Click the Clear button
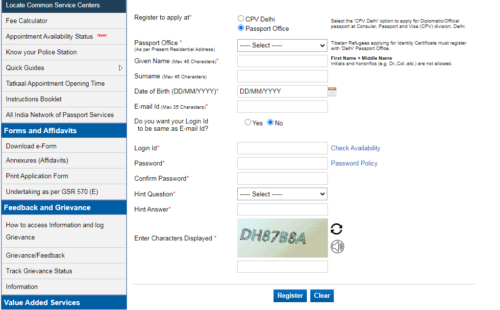 pos(322,296)
